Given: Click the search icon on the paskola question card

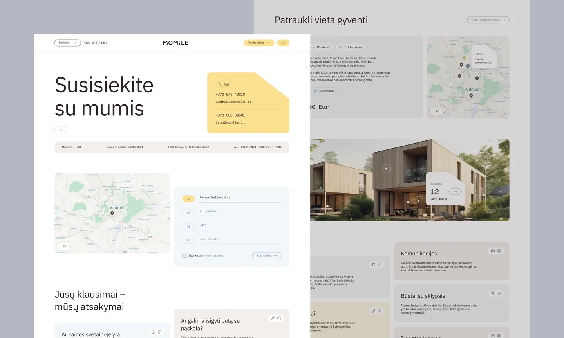Looking at the screenshot, I should click(273, 318).
